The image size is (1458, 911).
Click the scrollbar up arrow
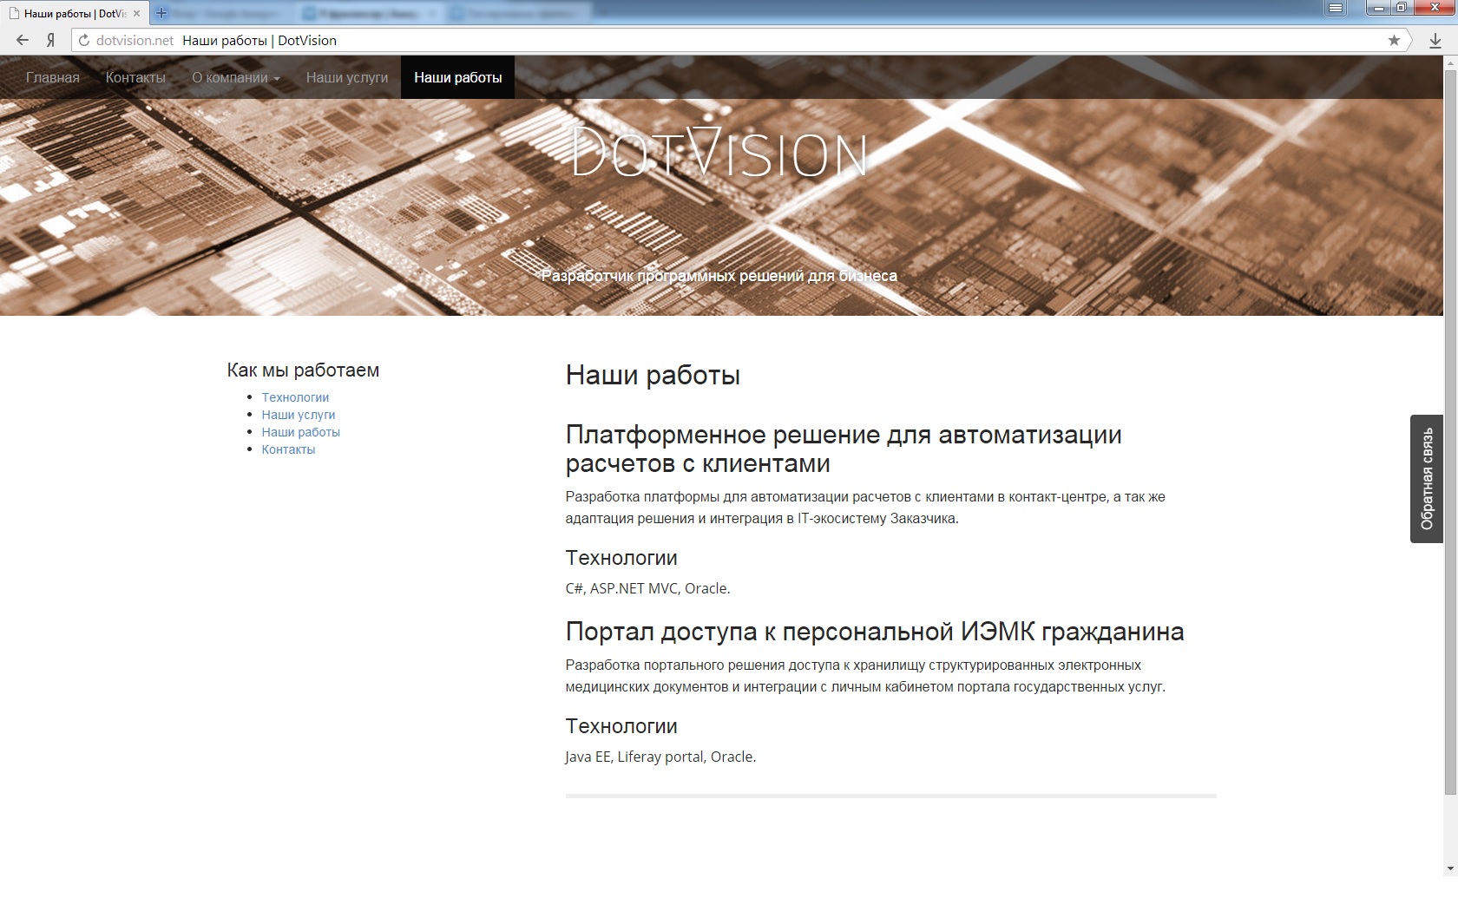pos(1450,62)
